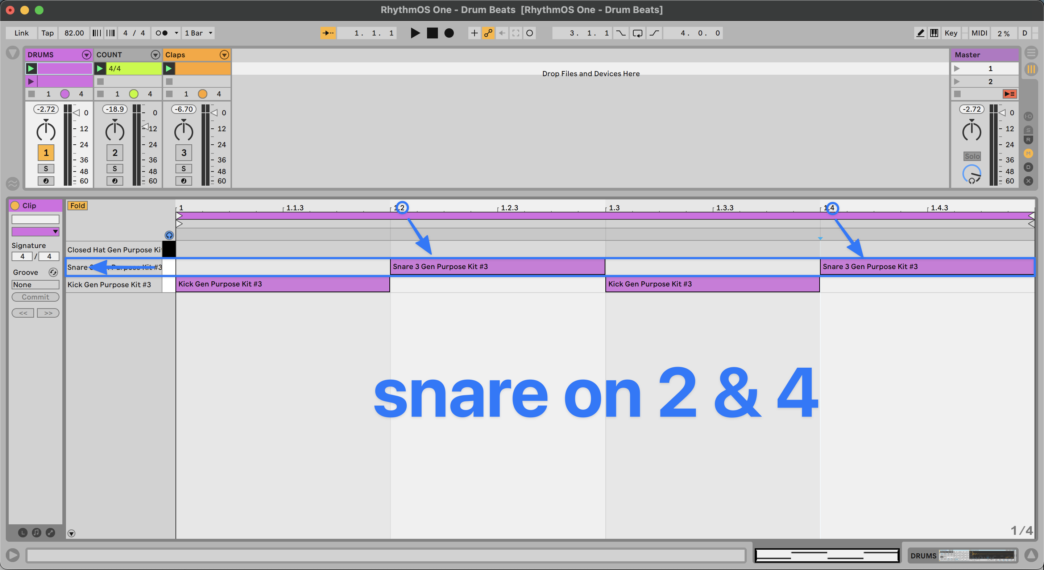Image resolution: width=1044 pixels, height=570 pixels.
Task: Toggle the Automation Arm link icon
Action: 488,33
